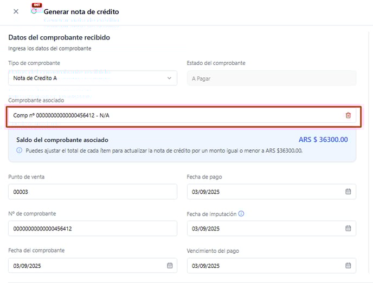Delete associated comprobante with trash icon
This screenshot has width=373, height=283.
[x=348, y=115]
